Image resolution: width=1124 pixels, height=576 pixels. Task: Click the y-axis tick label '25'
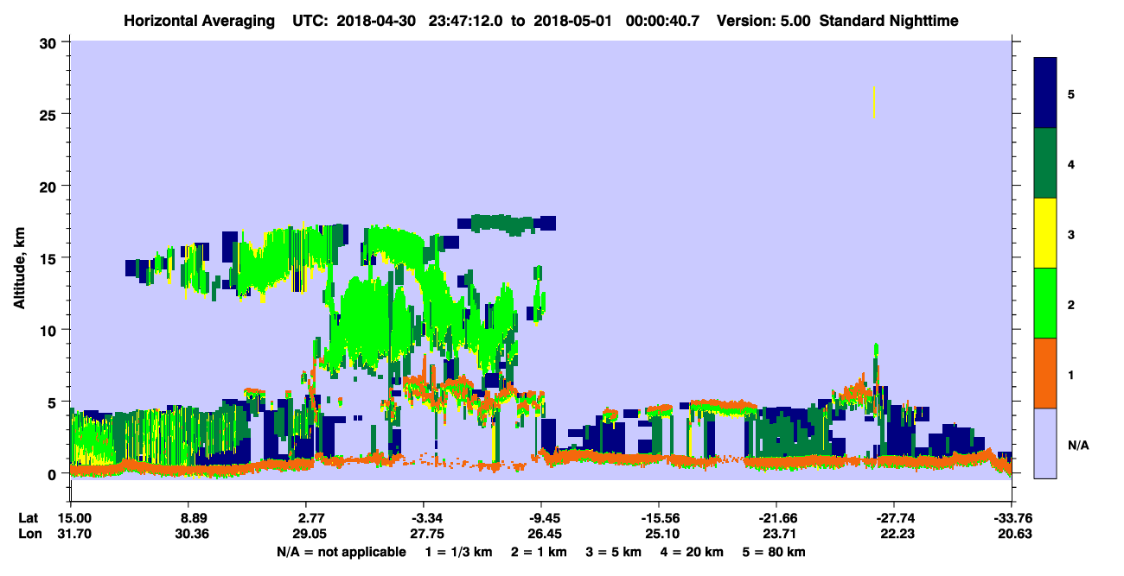[49, 114]
